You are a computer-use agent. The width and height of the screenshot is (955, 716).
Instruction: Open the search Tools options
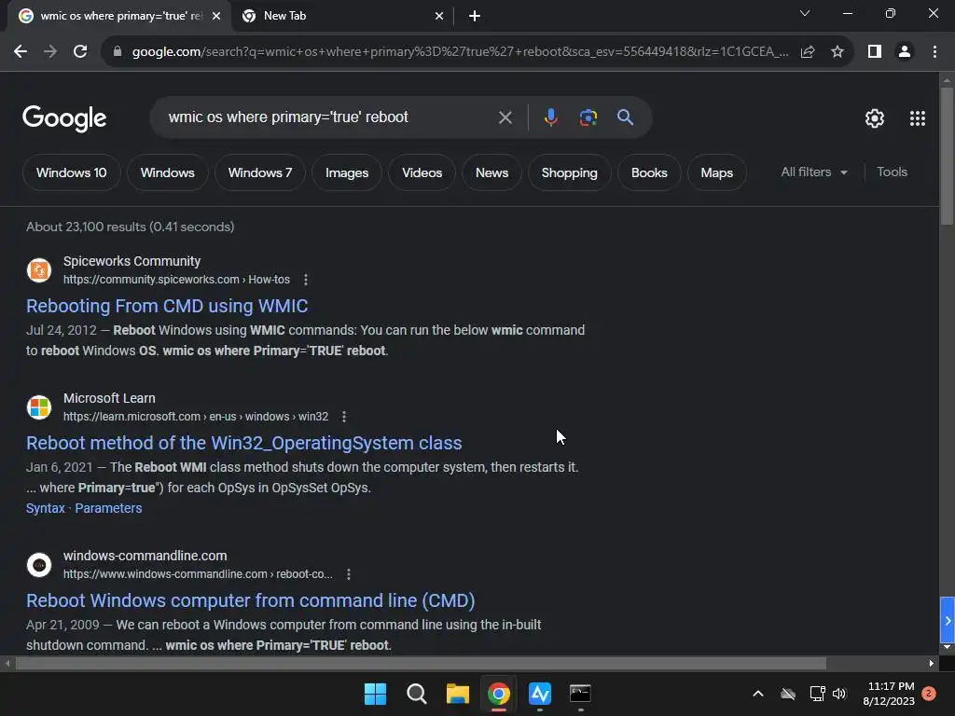(x=892, y=172)
